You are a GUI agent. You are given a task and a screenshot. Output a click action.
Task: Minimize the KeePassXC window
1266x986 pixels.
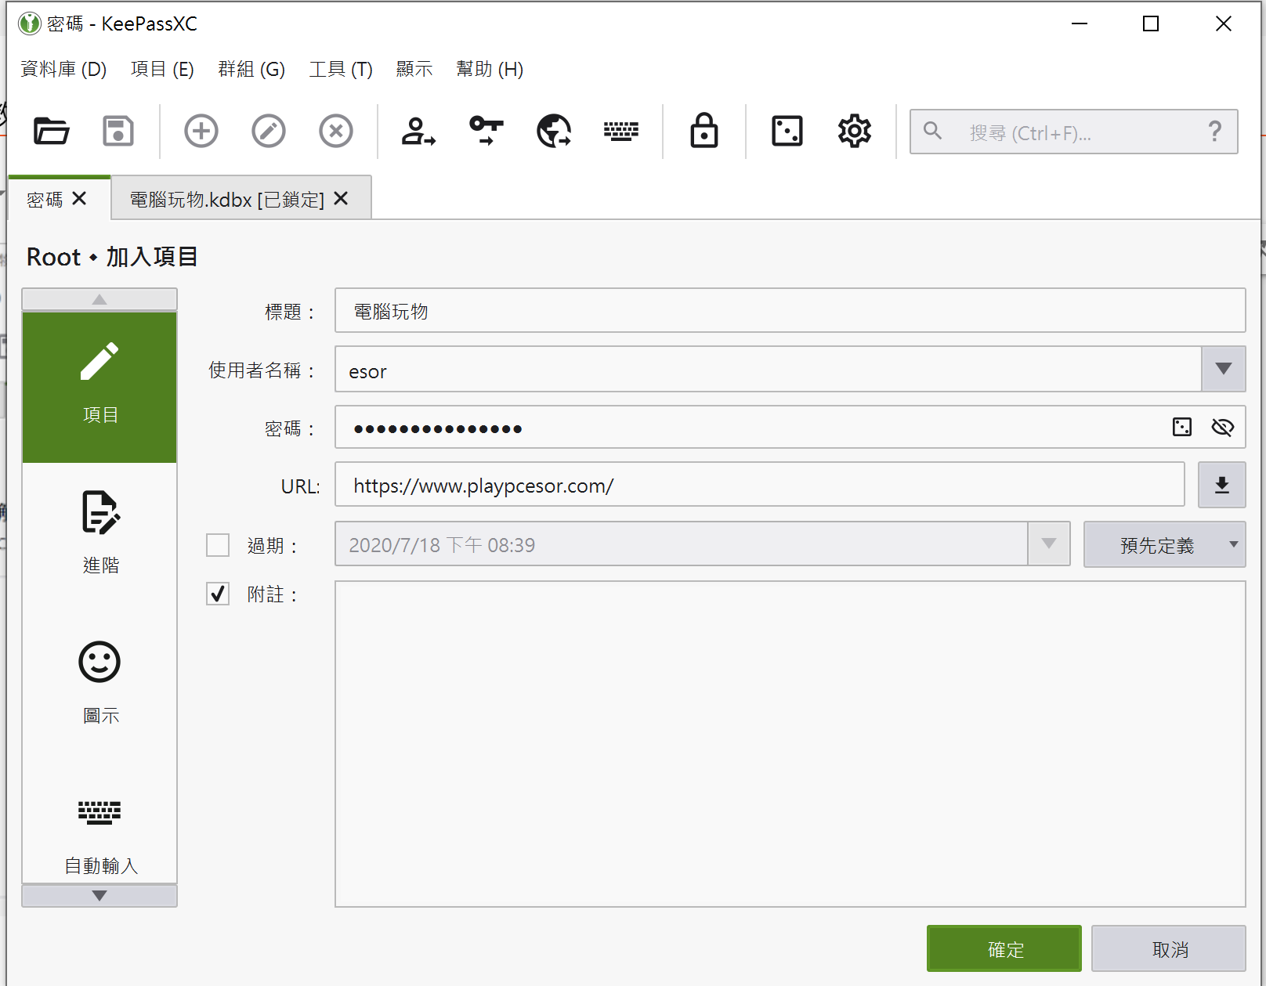point(1080,23)
